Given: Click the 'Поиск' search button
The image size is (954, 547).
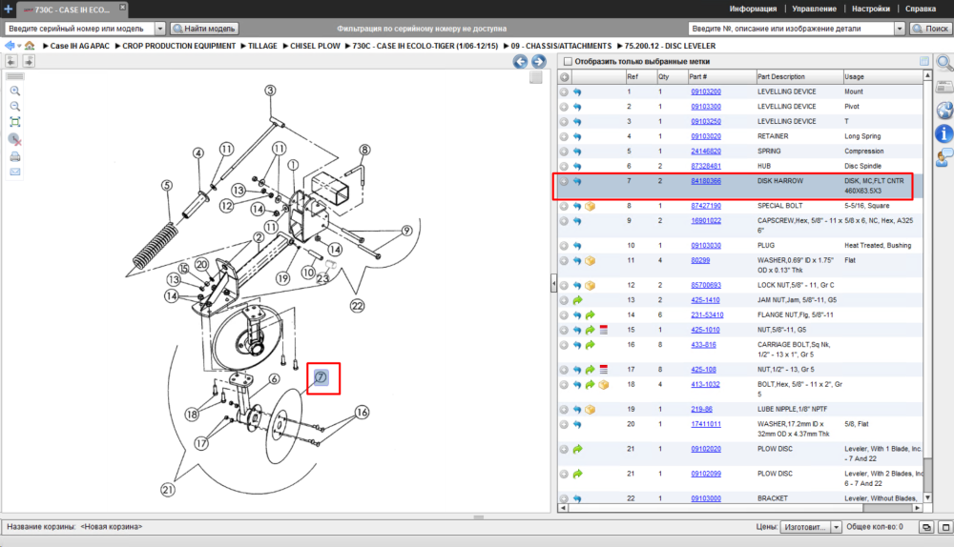Looking at the screenshot, I should point(930,29).
